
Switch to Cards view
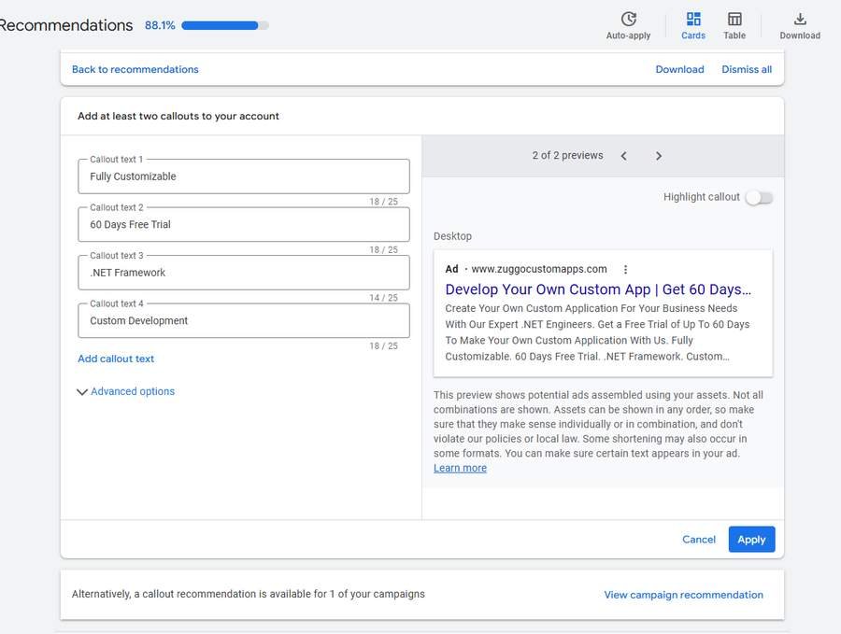click(x=693, y=25)
